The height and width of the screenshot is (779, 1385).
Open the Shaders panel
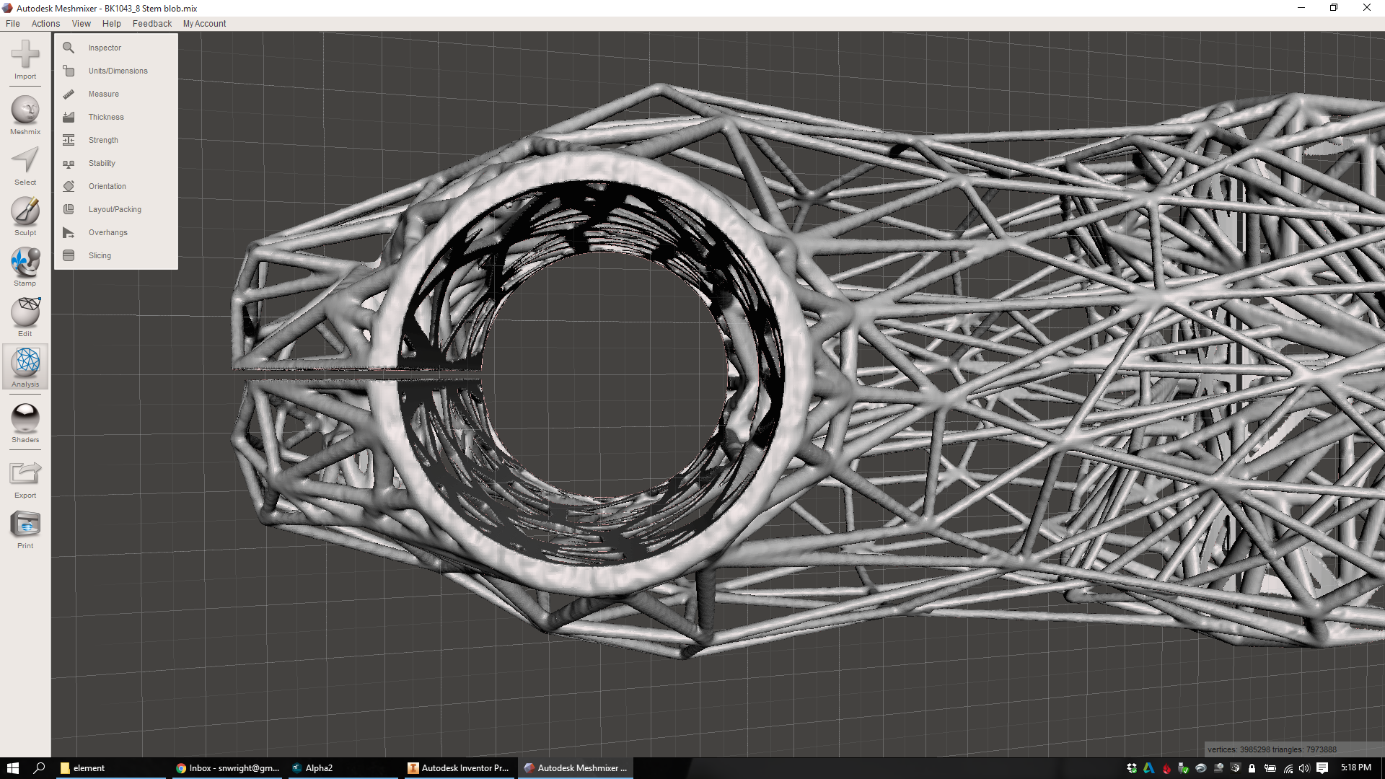pos(25,418)
